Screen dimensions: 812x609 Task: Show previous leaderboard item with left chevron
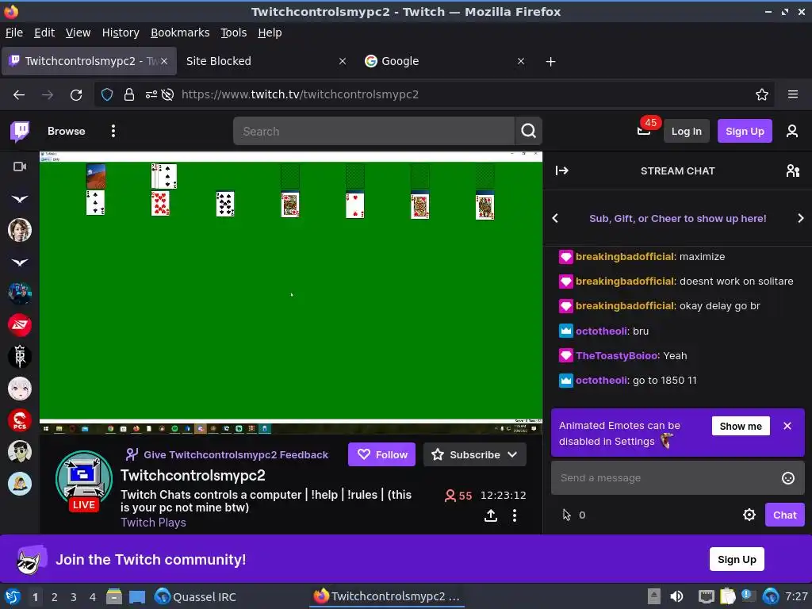click(555, 218)
